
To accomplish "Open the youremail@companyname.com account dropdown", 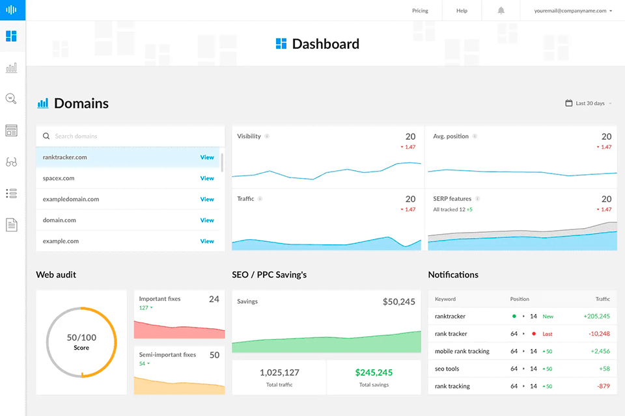I will tap(573, 11).
